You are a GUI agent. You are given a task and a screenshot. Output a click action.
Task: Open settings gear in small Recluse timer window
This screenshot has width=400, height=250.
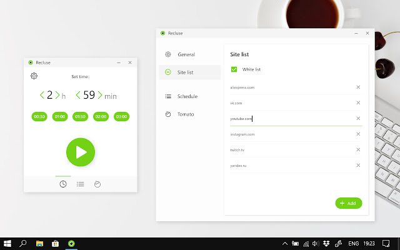pos(34,76)
